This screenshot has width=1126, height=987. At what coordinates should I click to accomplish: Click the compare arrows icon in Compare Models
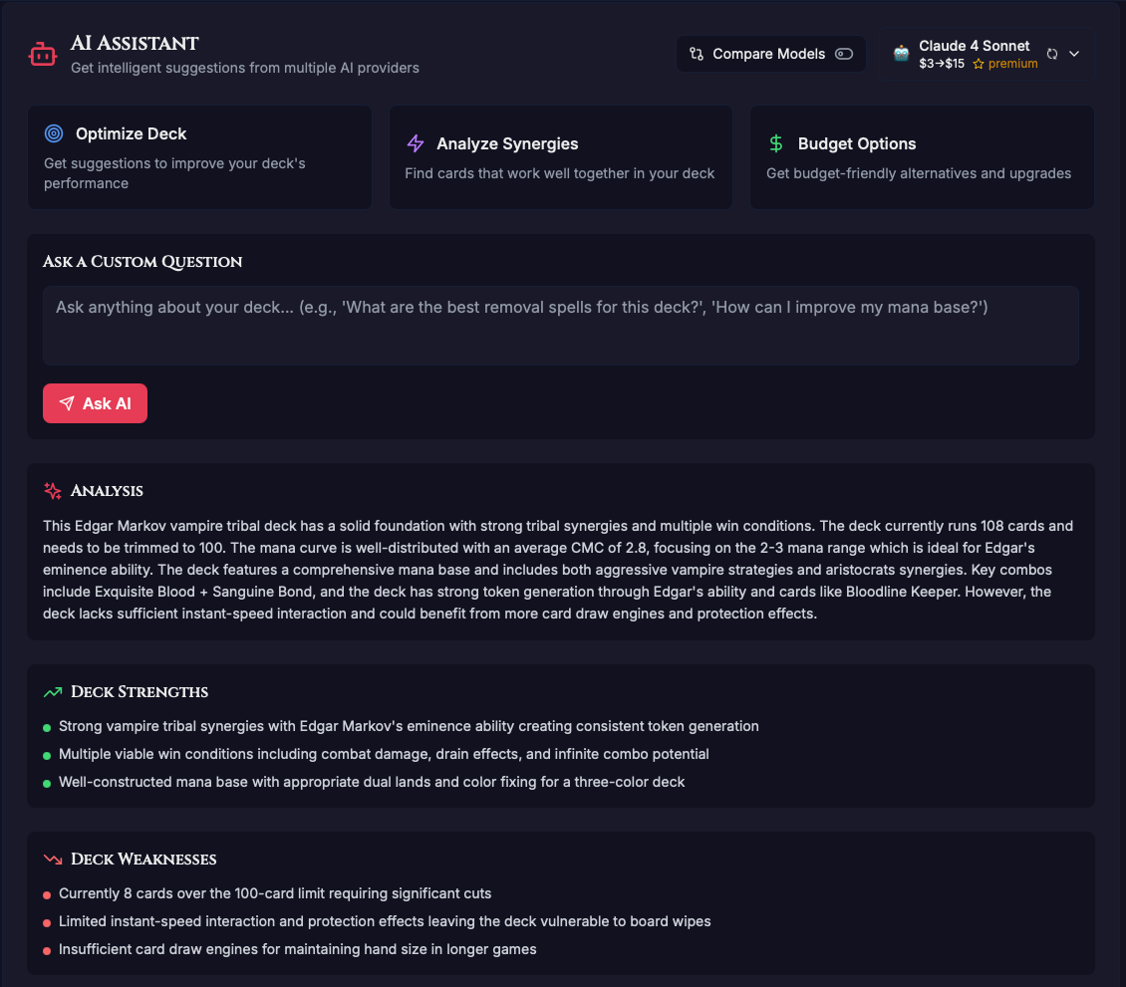(x=697, y=54)
